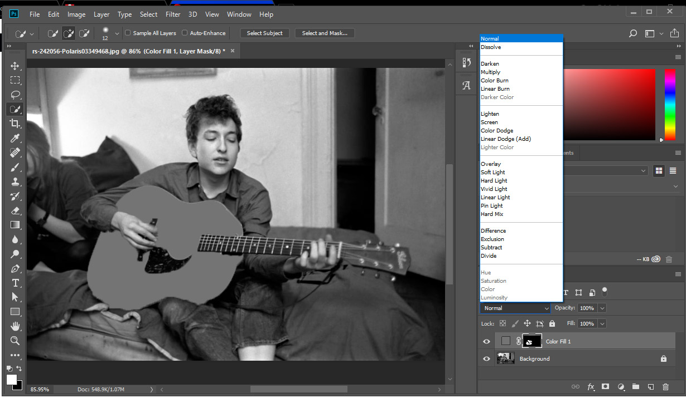Hide the Background layer
This screenshot has height=403, width=686.
pos(486,358)
